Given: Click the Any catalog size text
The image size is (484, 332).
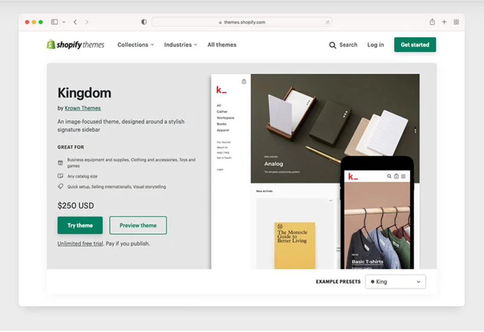Looking at the screenshot, I should tap(82, 176).
